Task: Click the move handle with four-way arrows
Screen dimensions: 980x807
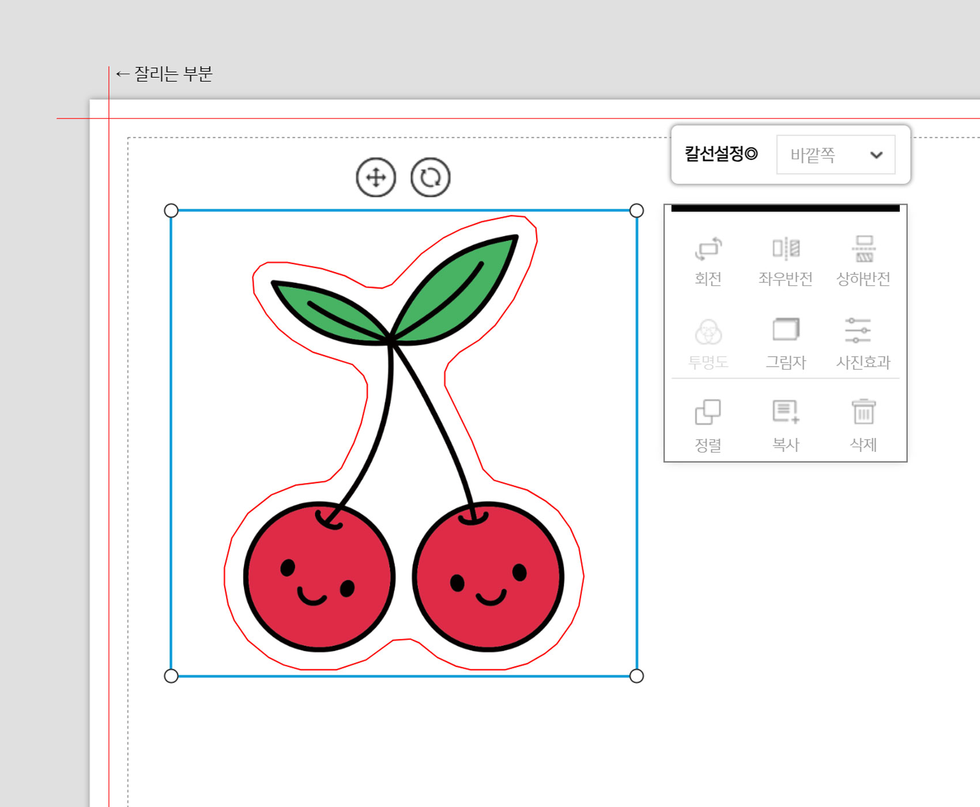Action: pyautogui.click(x=376, y=177)
